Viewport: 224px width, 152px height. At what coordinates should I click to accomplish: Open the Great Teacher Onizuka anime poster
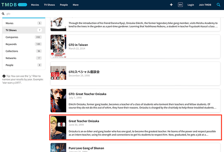[58, 128]
